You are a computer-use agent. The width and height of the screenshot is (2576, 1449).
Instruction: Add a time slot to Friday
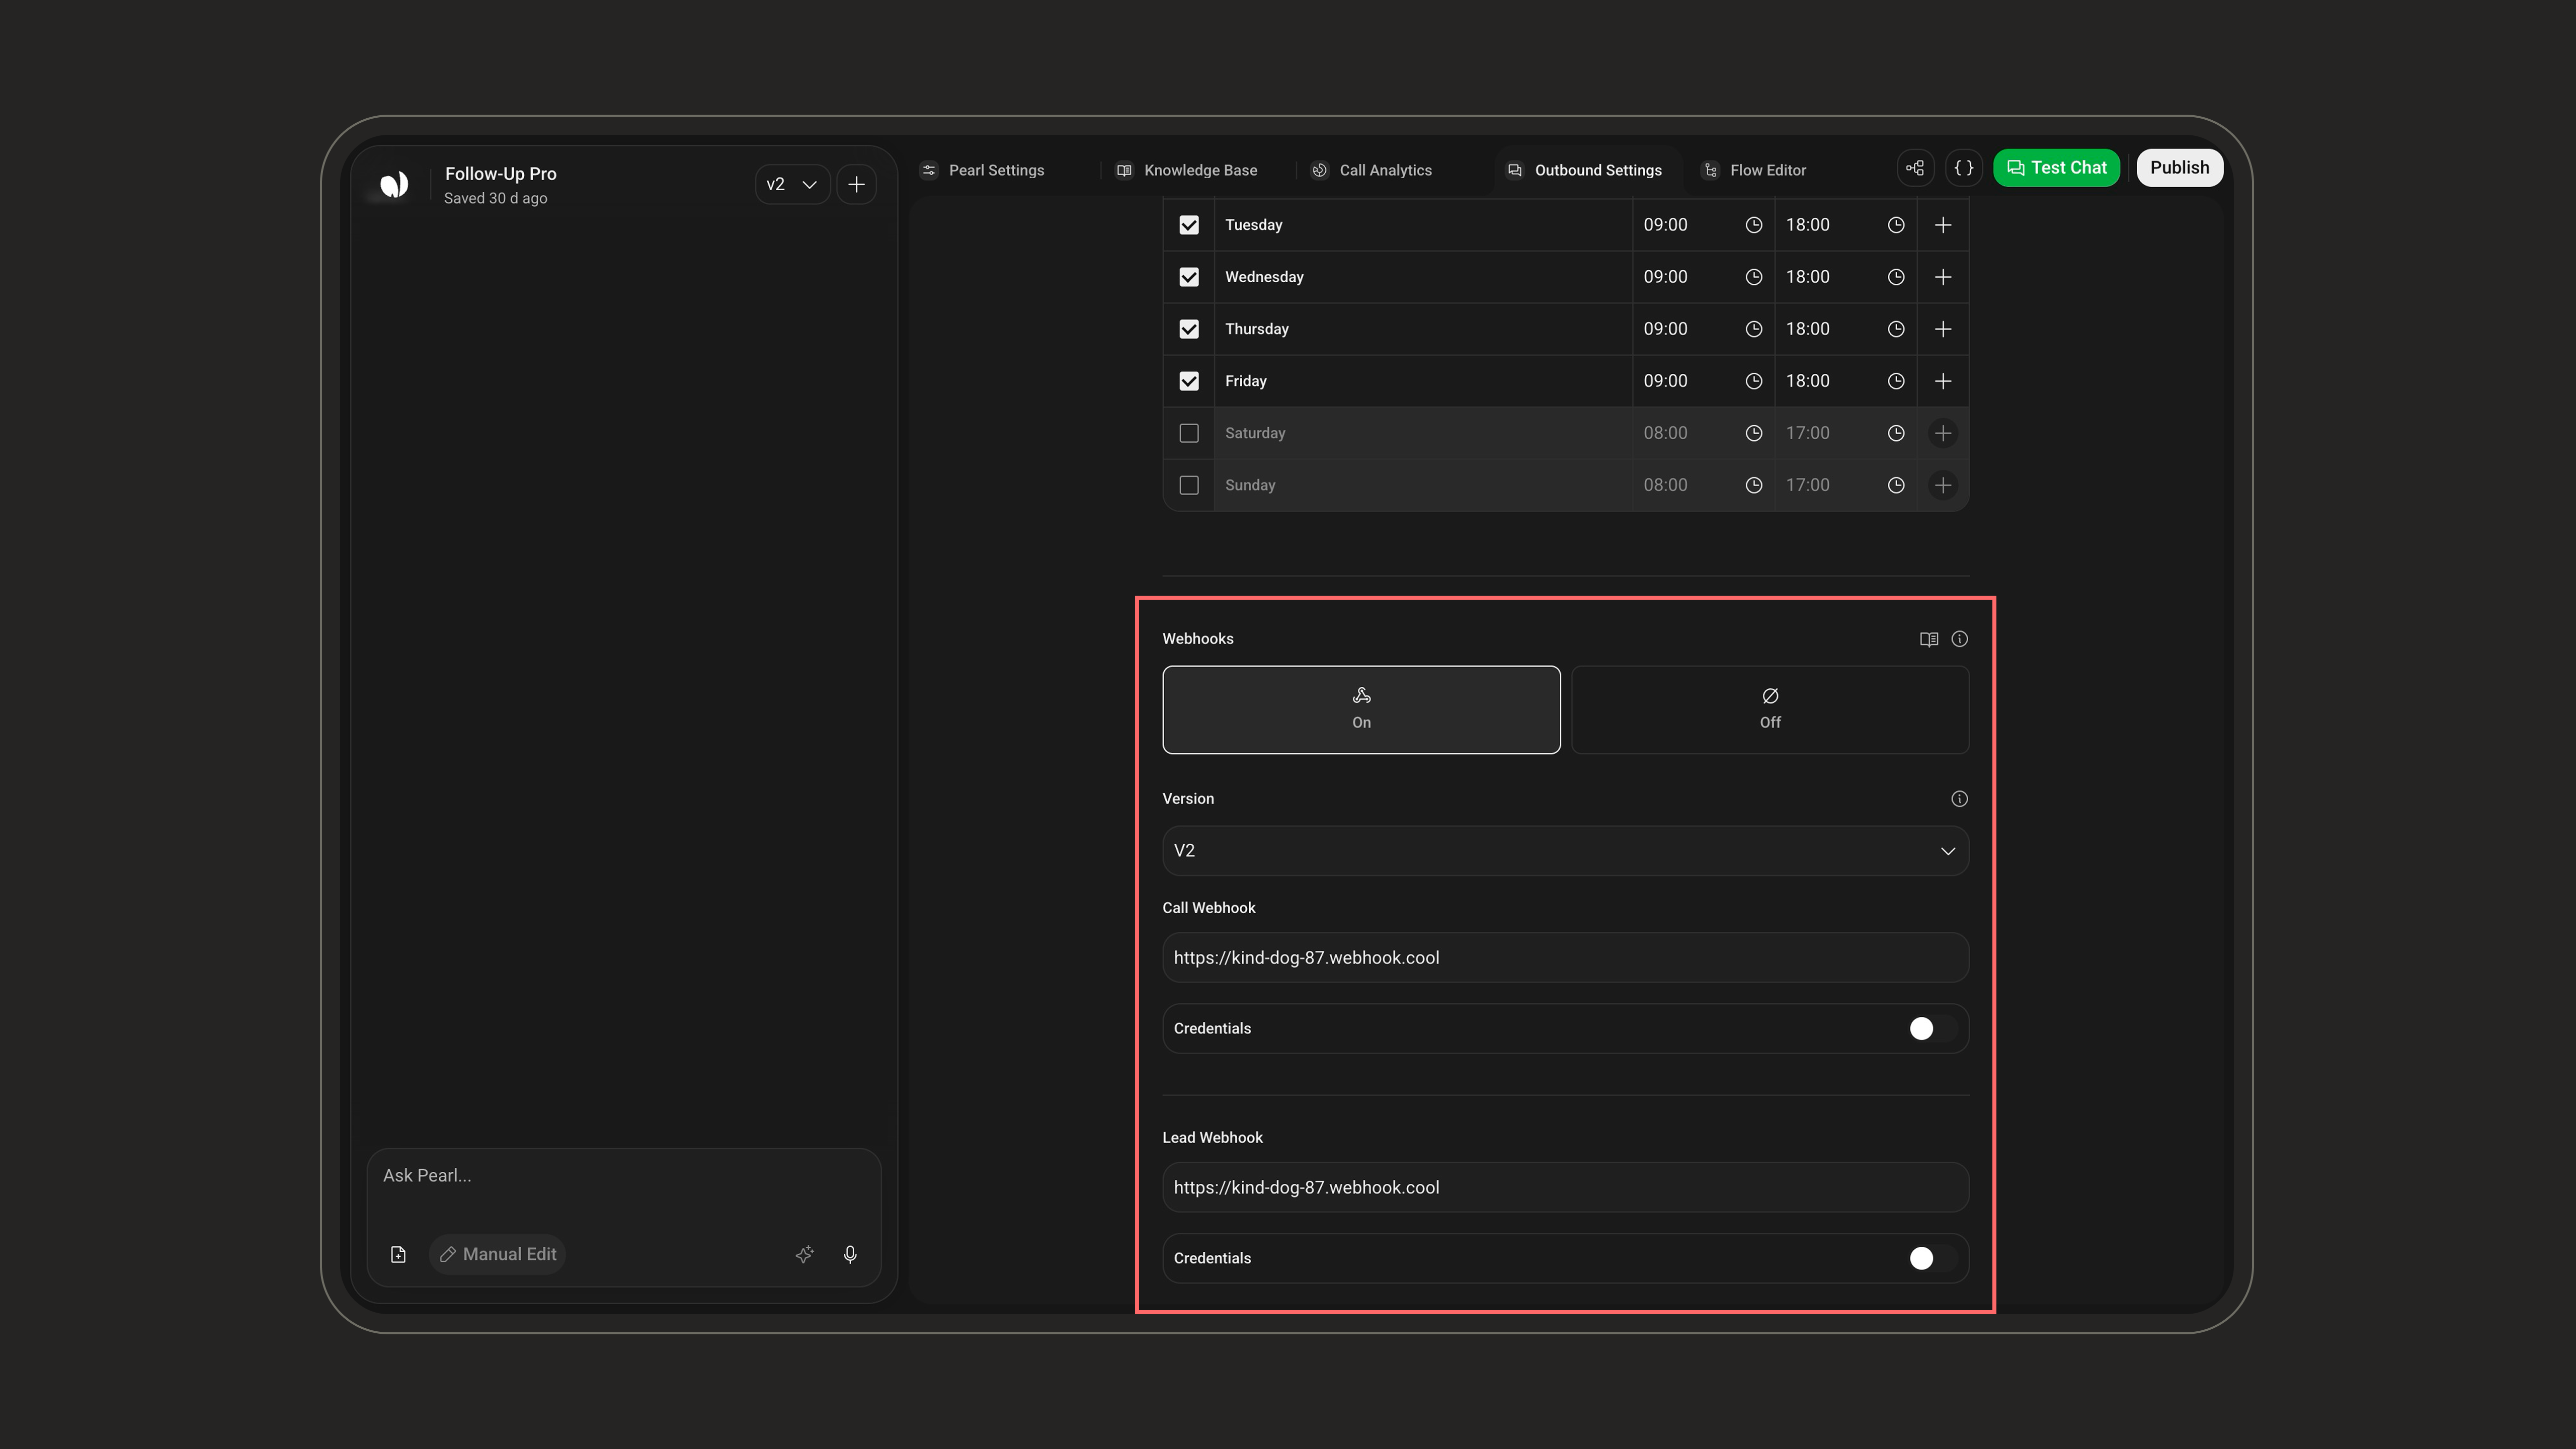click(1943, 381)
